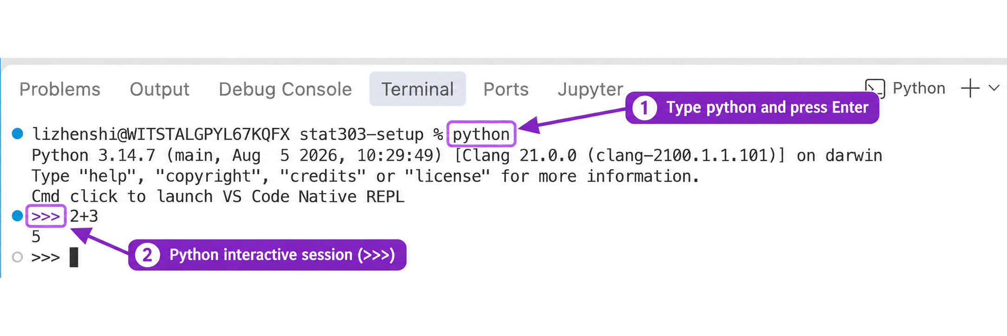
Task: Open the launch profile dropdown chevron
Action: [x=994, y=88]
